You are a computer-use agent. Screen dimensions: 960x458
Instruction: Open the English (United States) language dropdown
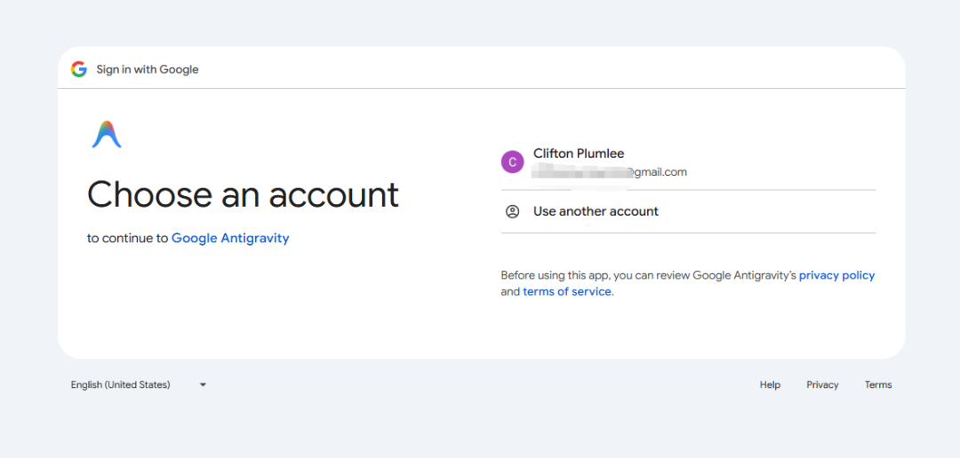[121, 385]
